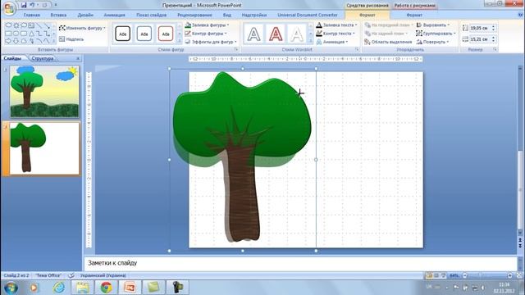Click Надпись text box button
This screenshot has width=525, height=295.
[x=71, y=39]
